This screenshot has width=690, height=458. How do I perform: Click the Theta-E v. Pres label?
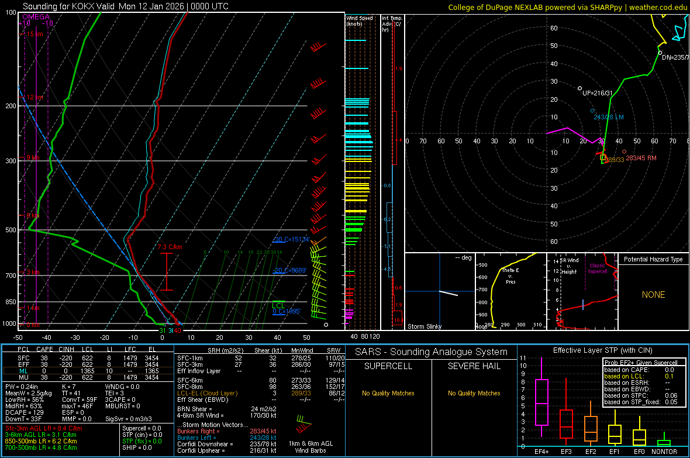[510, 276]
